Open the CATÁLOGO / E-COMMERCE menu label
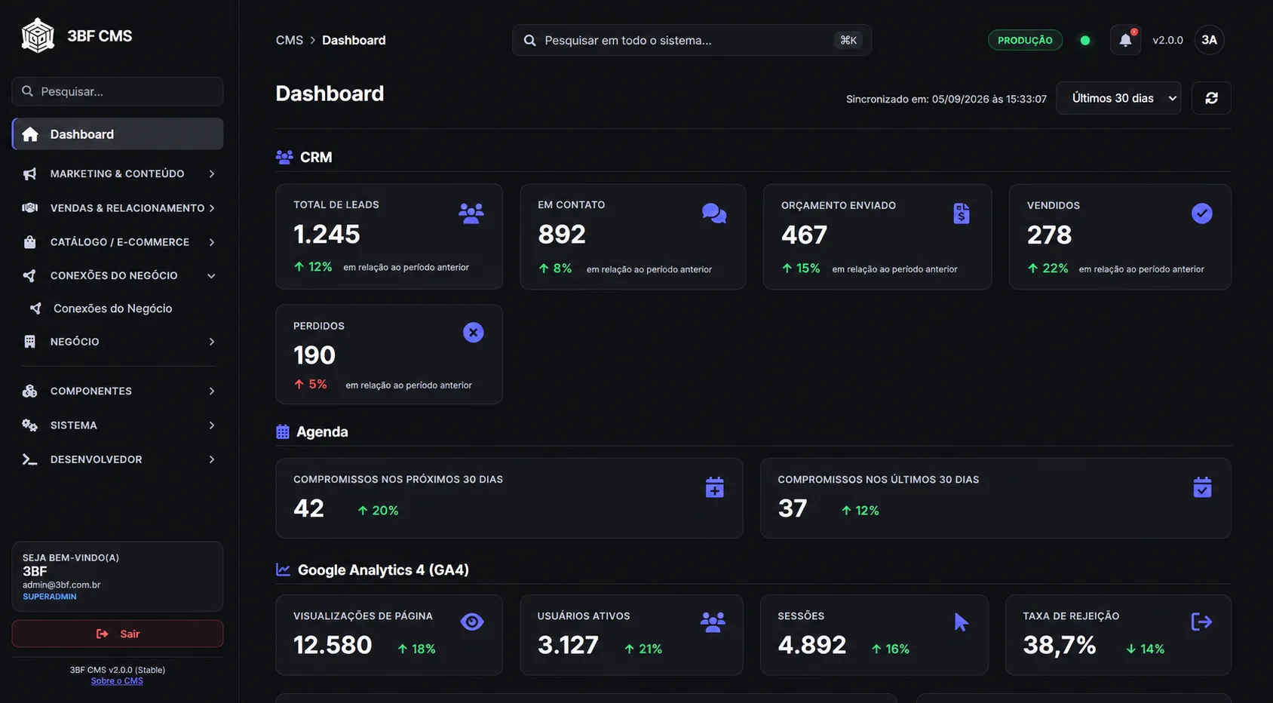The image size is (1273, 703). click(120, 242)
